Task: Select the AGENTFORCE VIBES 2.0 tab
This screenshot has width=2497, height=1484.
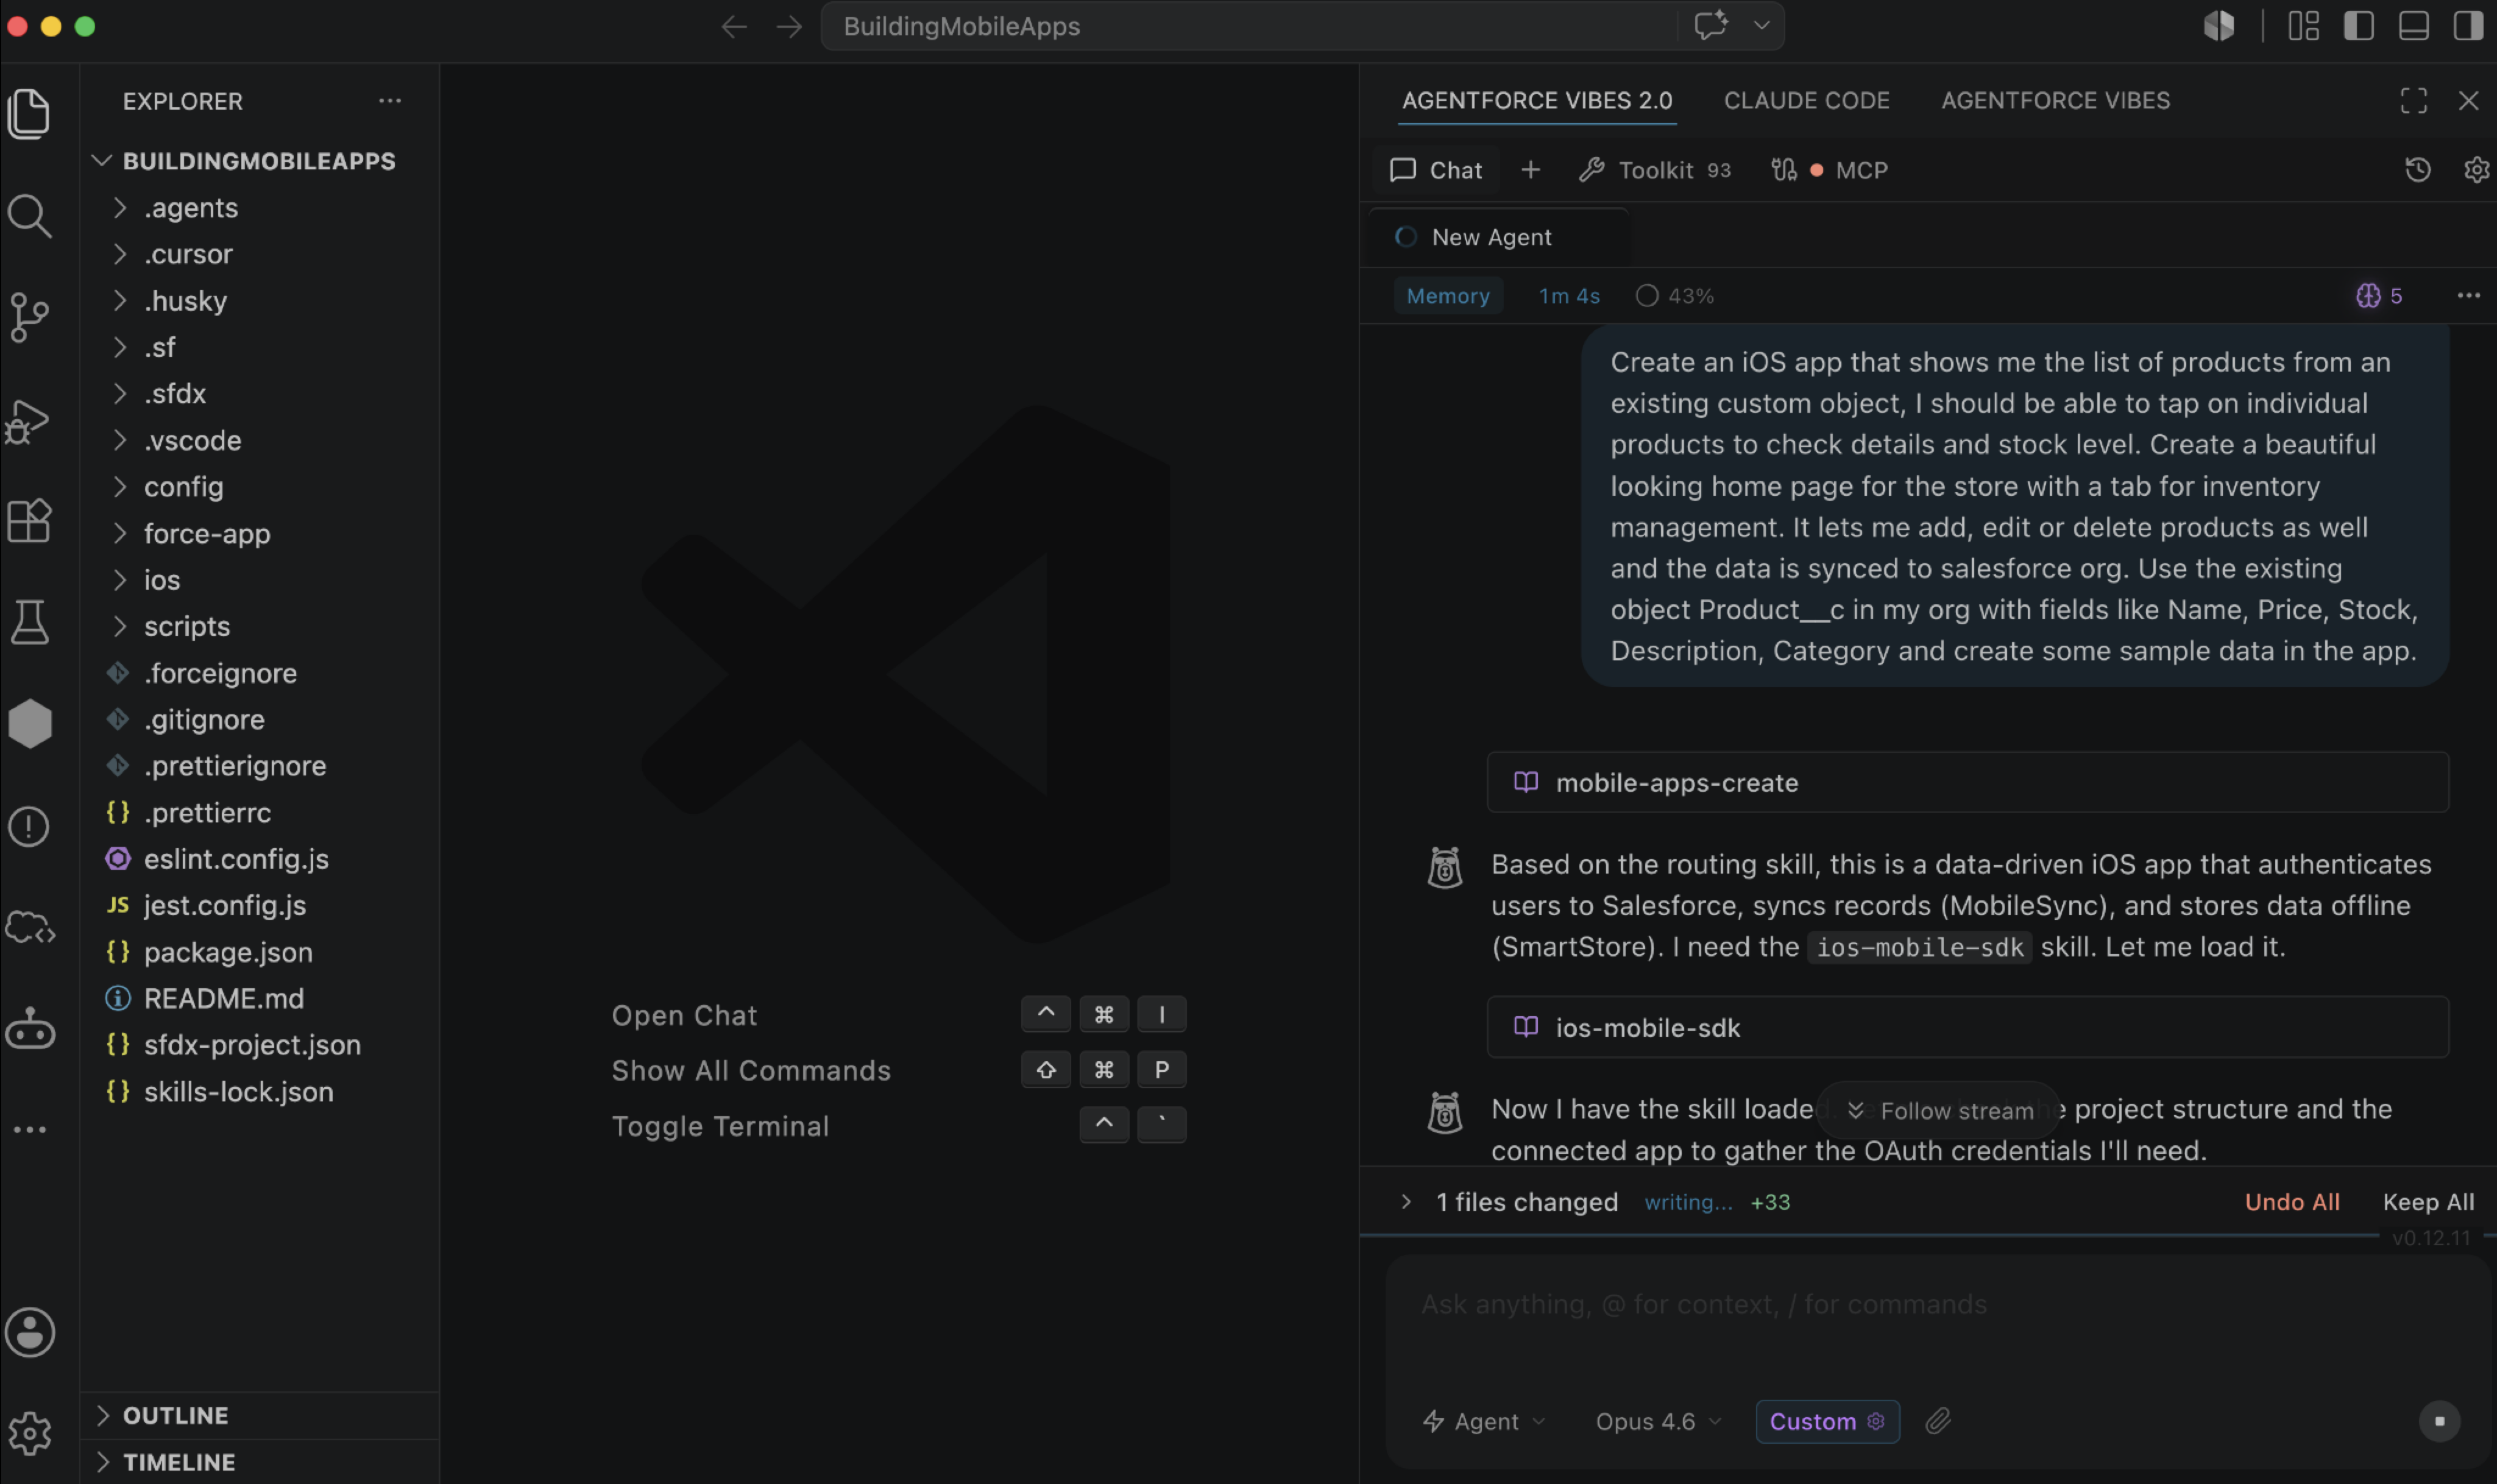Action: (1536, 101)
